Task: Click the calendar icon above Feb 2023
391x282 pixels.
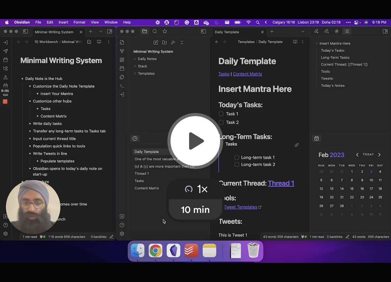Action: (x=317, y=138)
